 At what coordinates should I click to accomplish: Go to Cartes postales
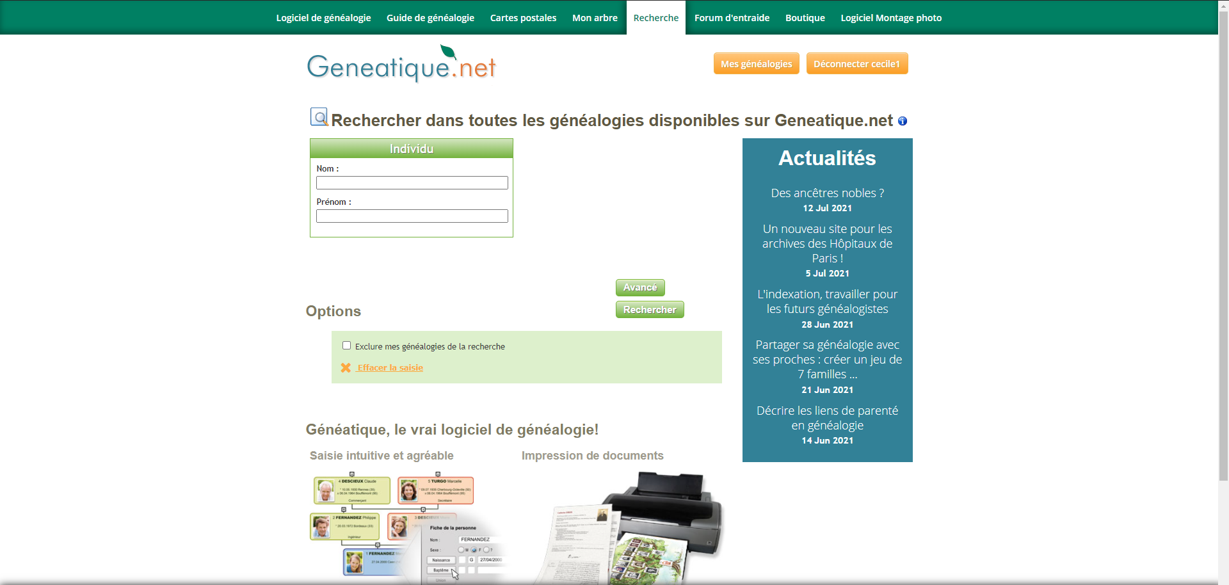click(523, 18)
